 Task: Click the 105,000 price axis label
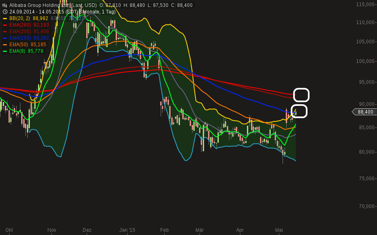[366, 42]
